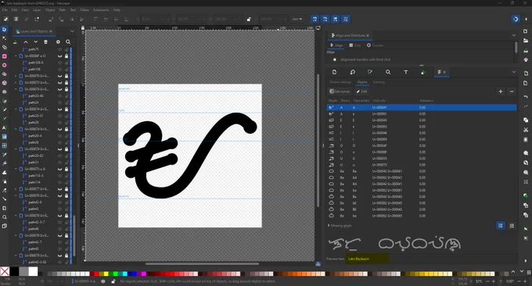Enable alignment handles with third click checkbox
The height and width of the screenshot is (286, 532).
[x=335, y=59]
